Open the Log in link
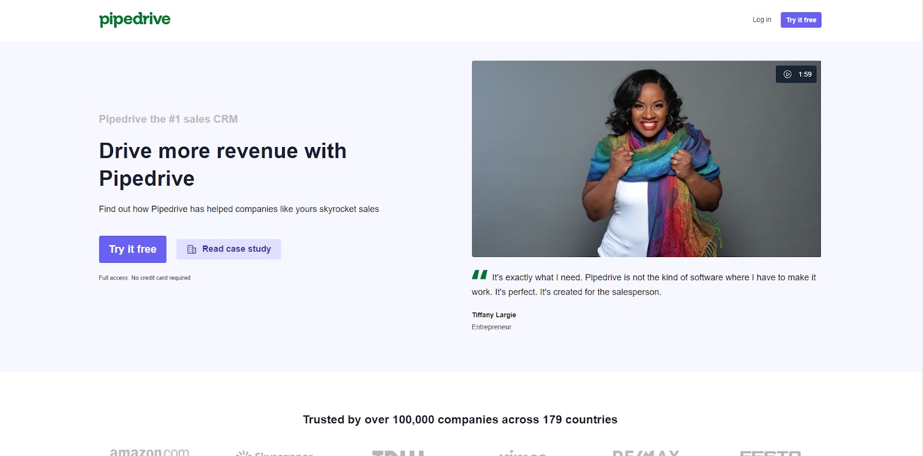Viewport: 923px width, 456px height. [761, 20]
